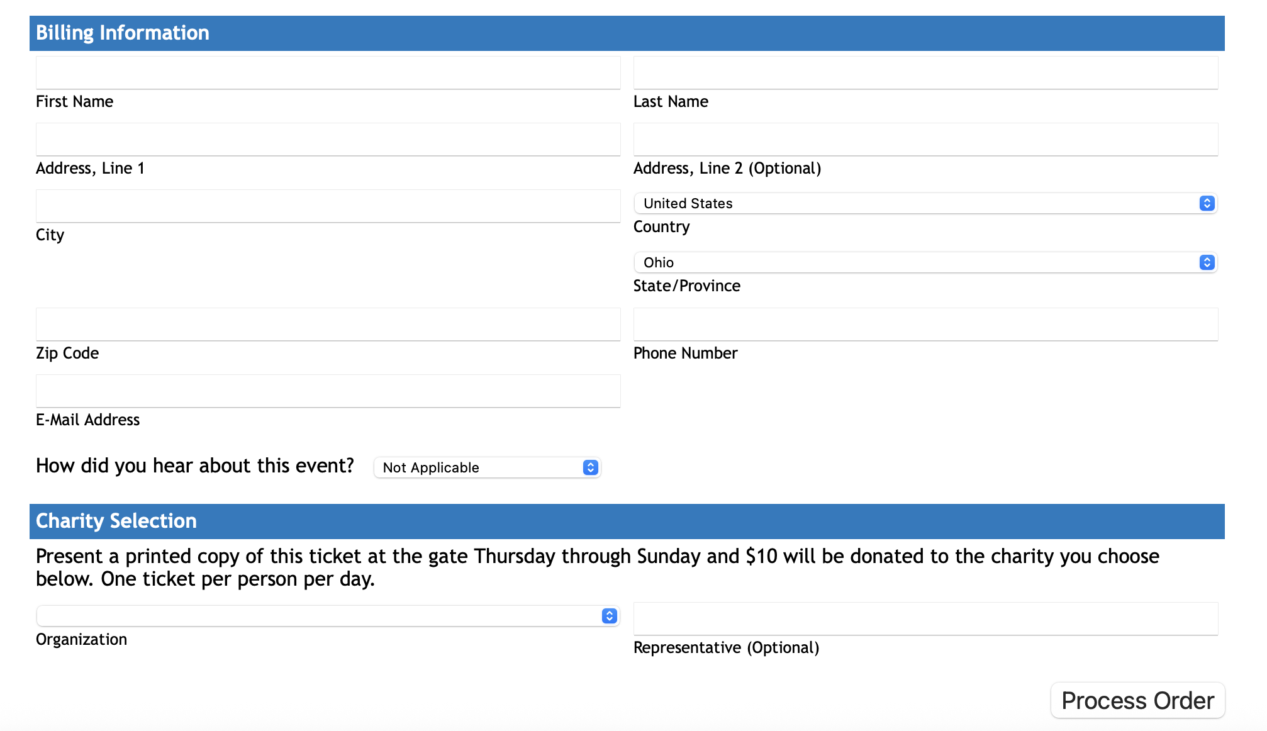Focus the Address, Line 2 optional field

tap(925, 140)
